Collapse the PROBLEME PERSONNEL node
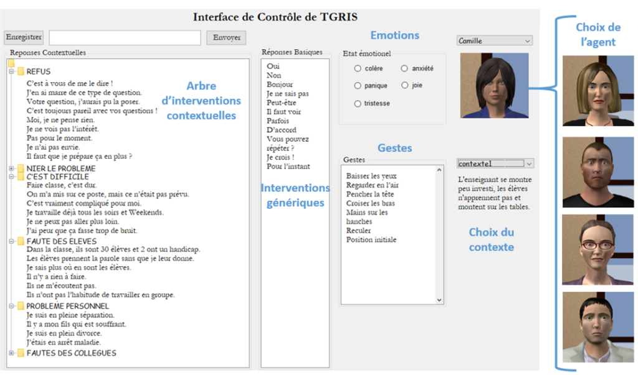The image size is (638, 375). click(11, 306)
